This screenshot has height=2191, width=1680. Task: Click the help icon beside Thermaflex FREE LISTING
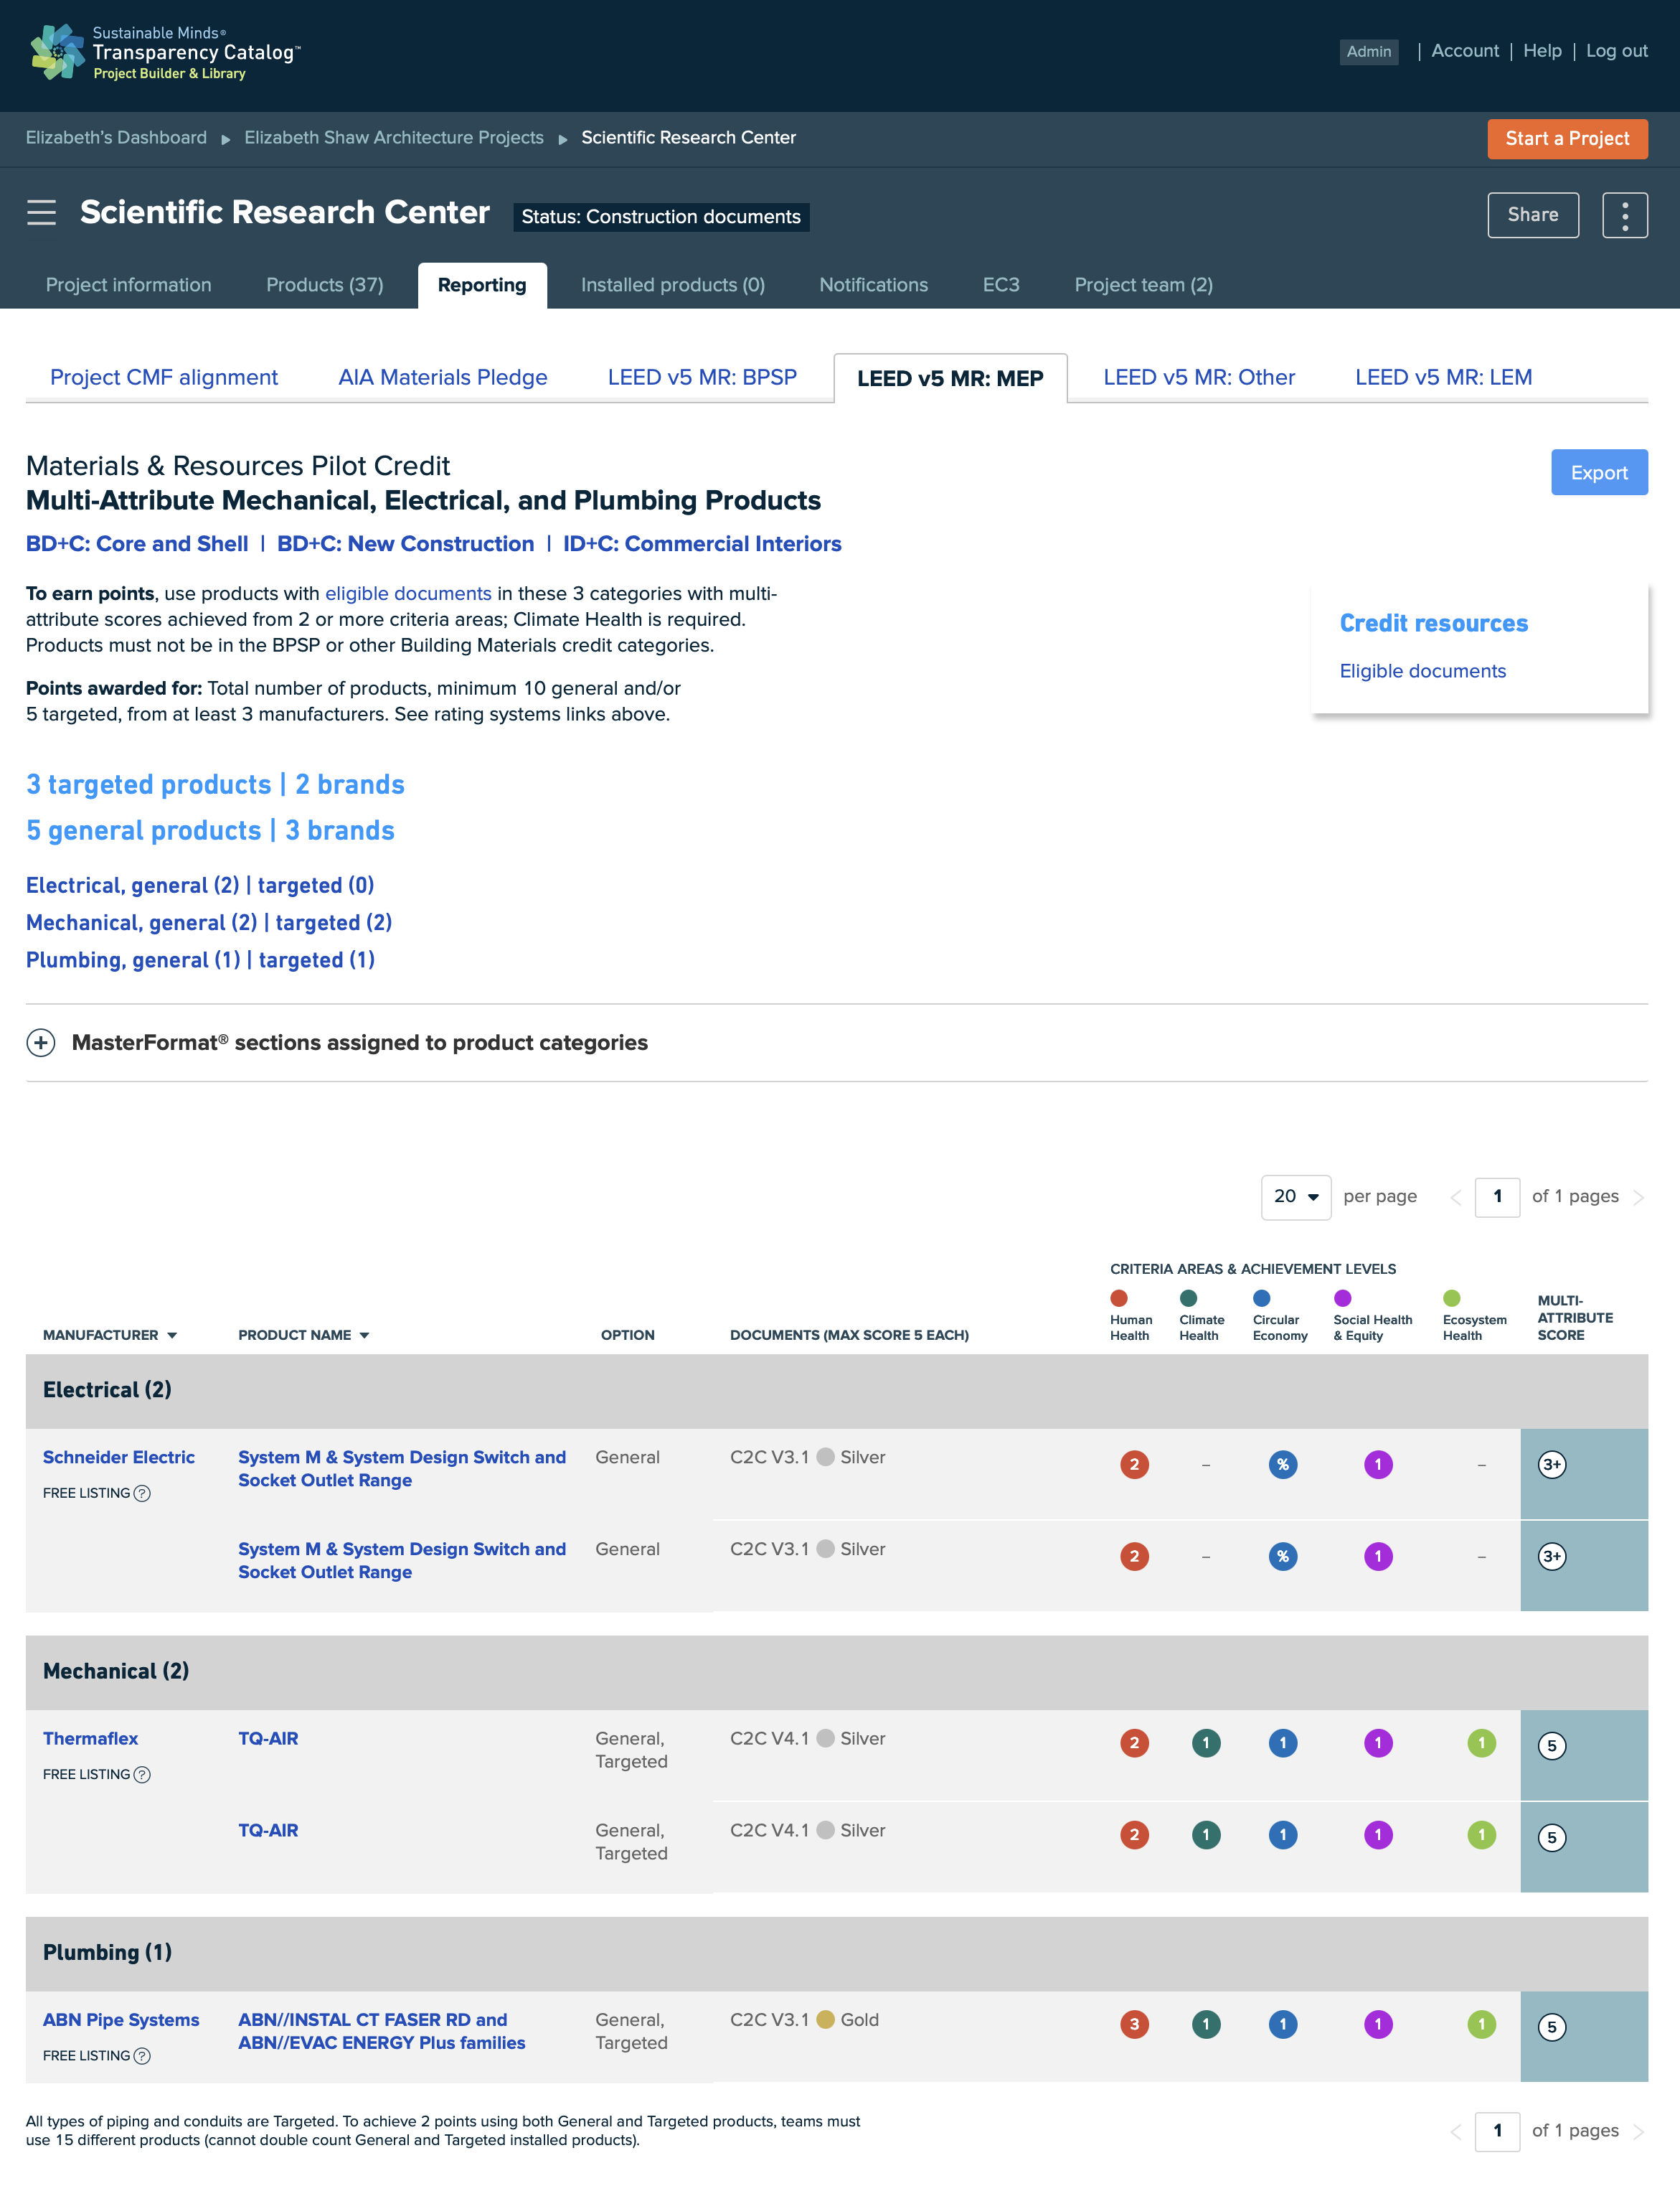(x=142, y=1774)
